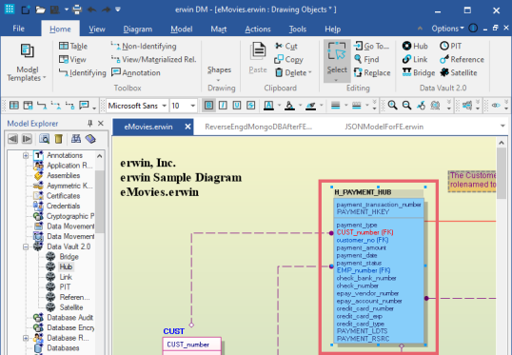Switch to the Diagram ribbon tab
The height and width of the screenshot is (355, 512).
pyautogui.click(x=137, y=30)
